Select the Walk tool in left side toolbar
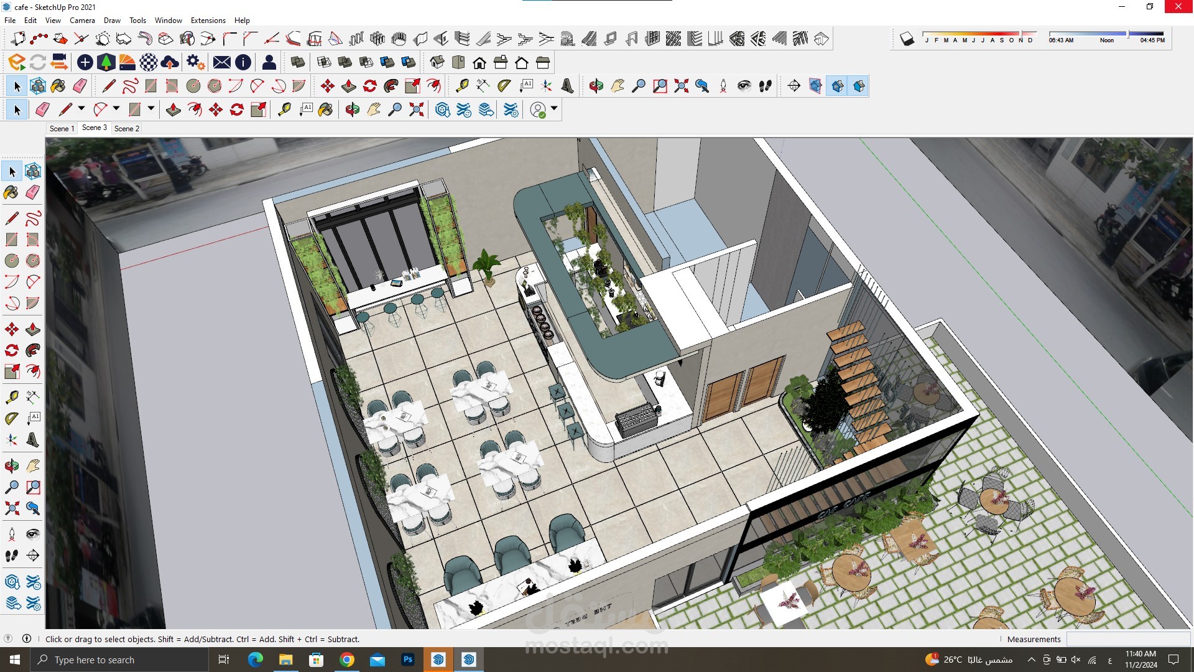1194x672 pixels. click(x=11, y=556)
